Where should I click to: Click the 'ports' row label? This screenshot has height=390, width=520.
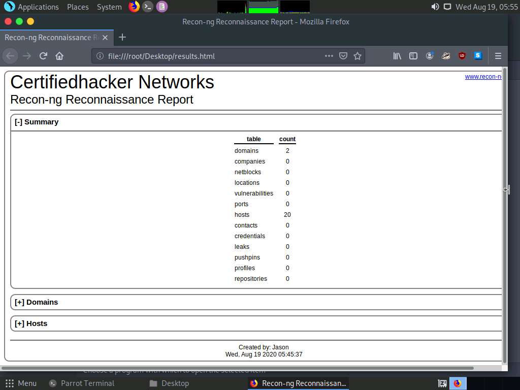(x=241, y=204)
